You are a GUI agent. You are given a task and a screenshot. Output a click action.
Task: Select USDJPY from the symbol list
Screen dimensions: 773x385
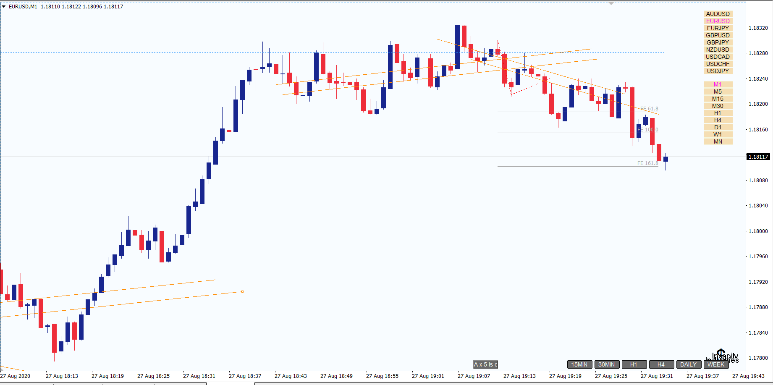point(718,71)
